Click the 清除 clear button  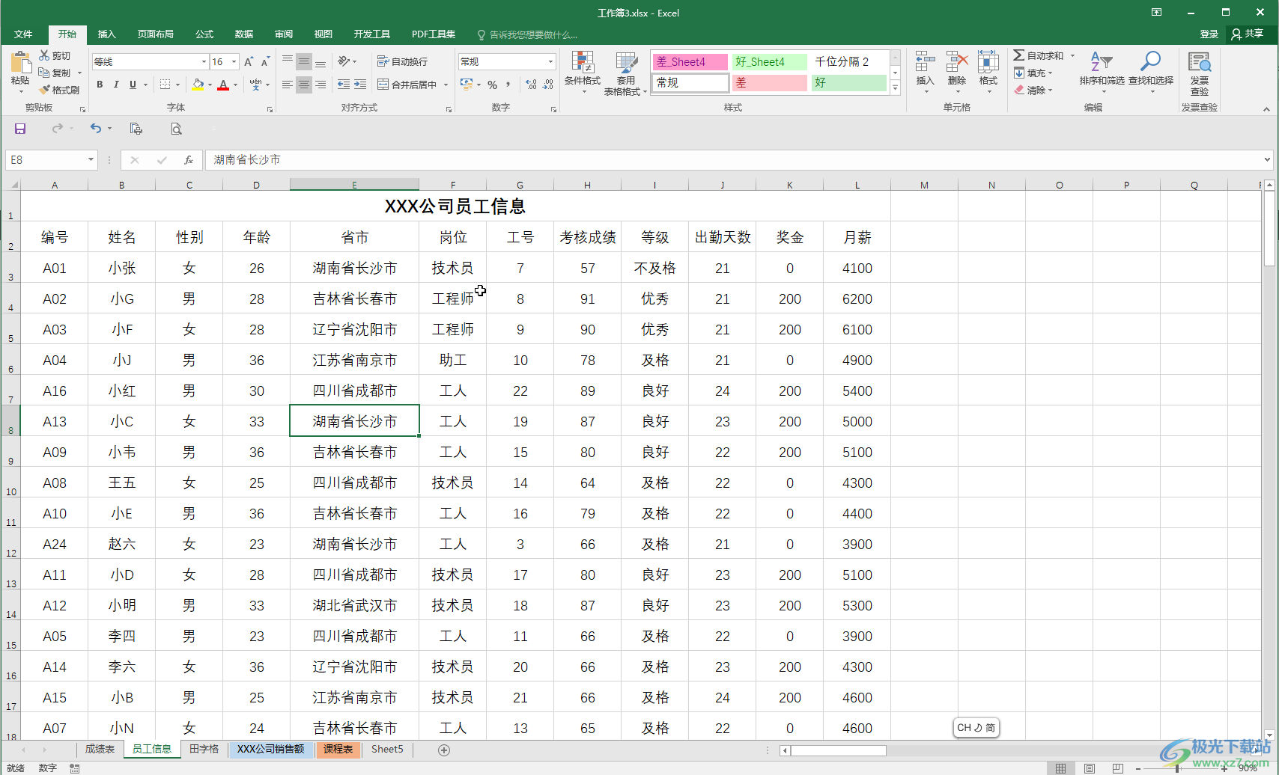(x=1033, y=91)
